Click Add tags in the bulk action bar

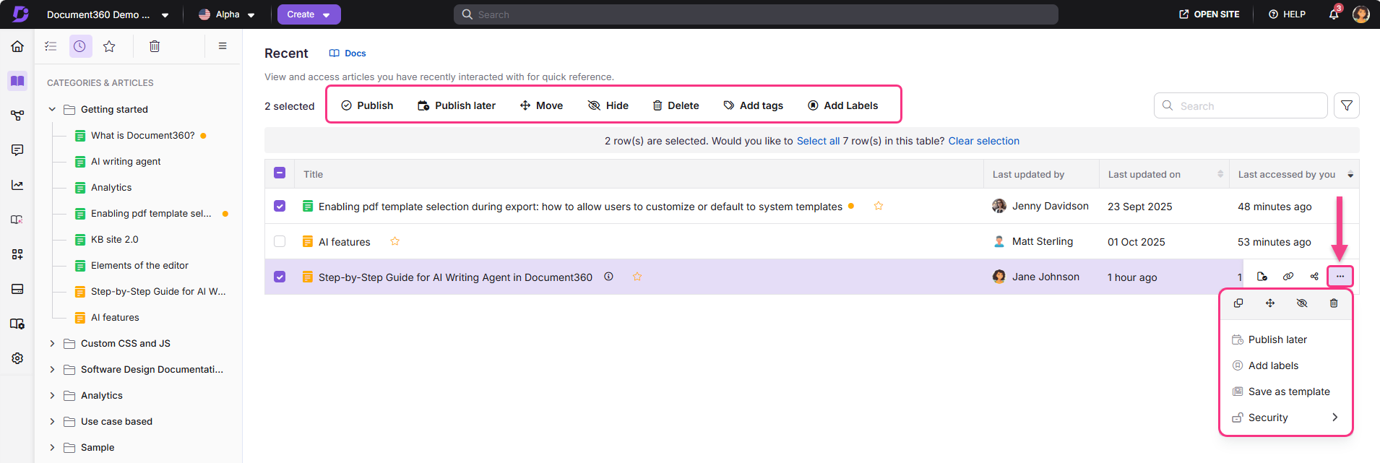tap(753, 105)
